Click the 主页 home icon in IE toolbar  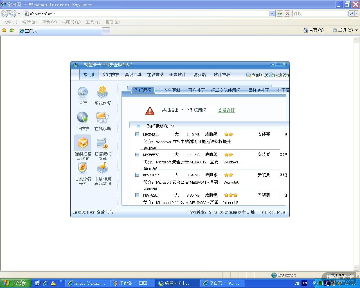coord(305,30)
